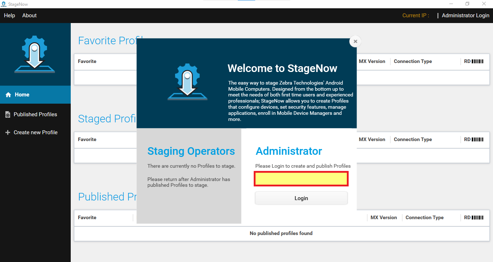
Task: Close the Welcome to StageNow dialog
Action: click(x=355, y=41)
